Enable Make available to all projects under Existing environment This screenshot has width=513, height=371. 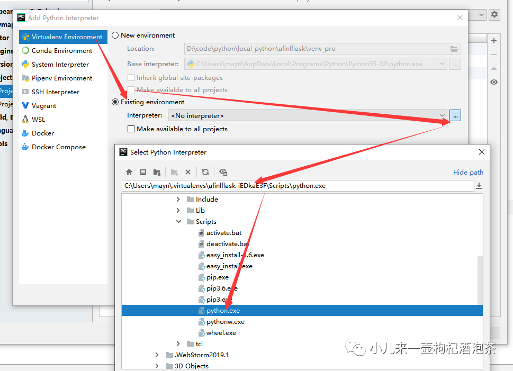pyautogui.click(x=131, y=129)
